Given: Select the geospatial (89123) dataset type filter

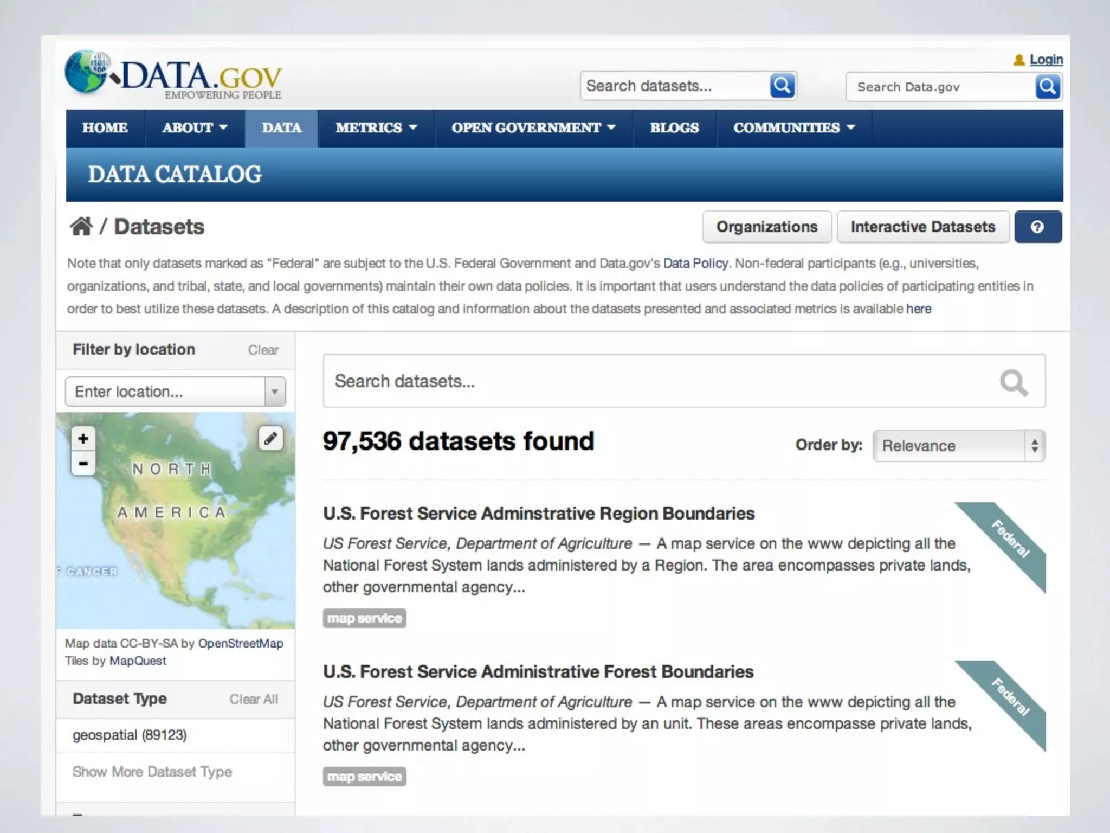Looking at the screenshot, I should [x=130, y=735].
